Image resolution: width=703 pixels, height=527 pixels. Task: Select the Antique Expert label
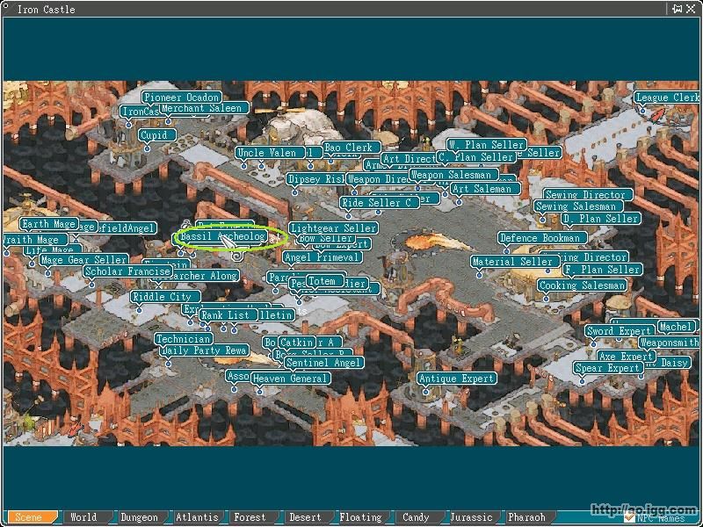[x=457, y=379]
